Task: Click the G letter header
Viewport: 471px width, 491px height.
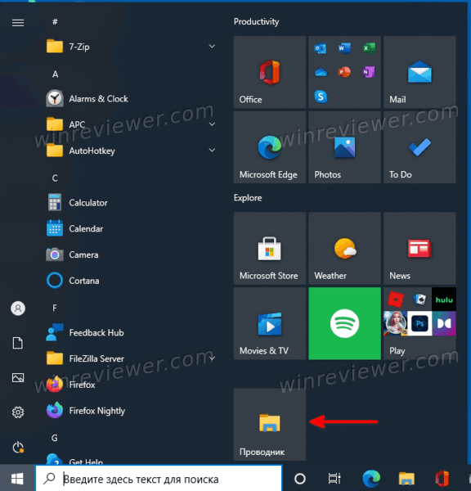Action: pyautogui.click(x=55, y=438)
